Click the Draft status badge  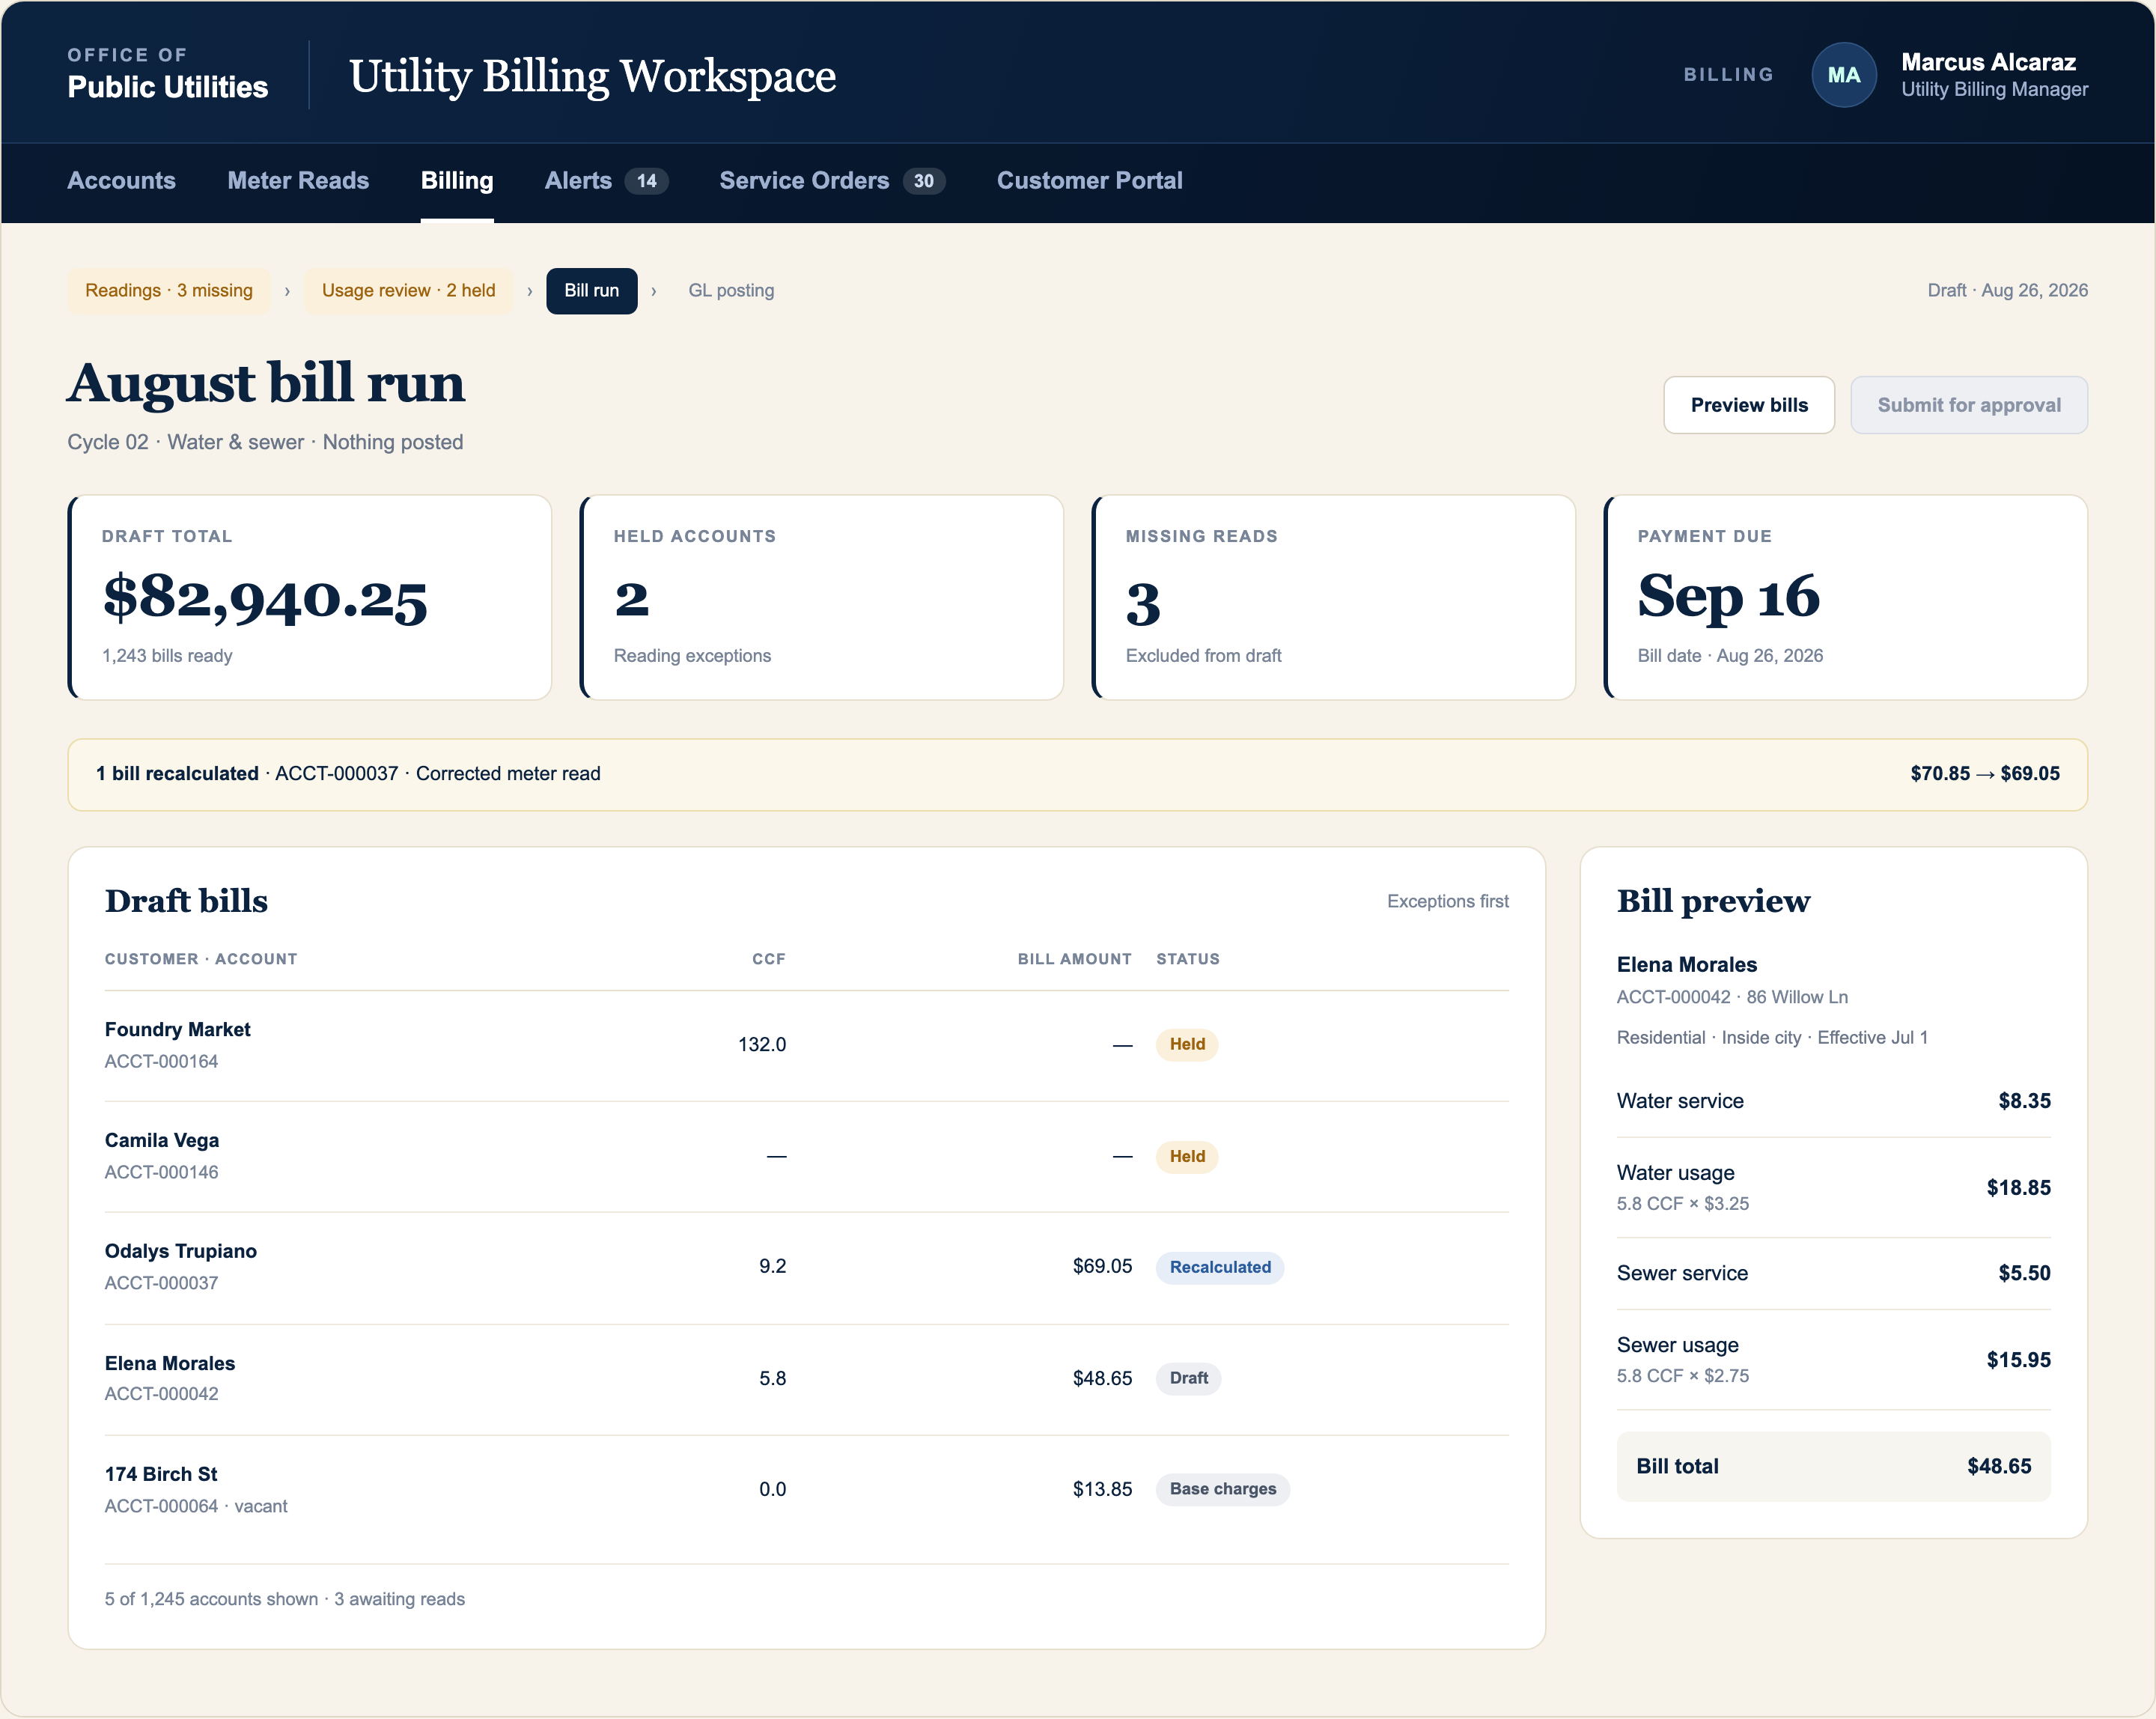coord(1188,1379)
